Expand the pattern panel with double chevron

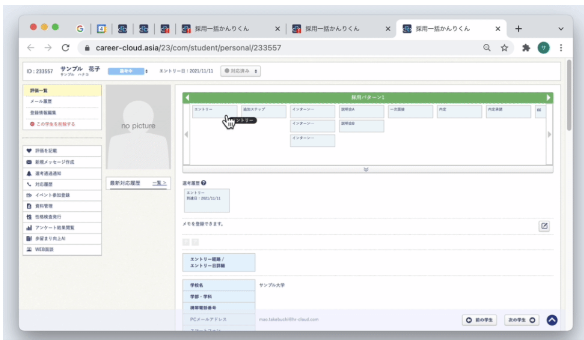click(366, 169)
